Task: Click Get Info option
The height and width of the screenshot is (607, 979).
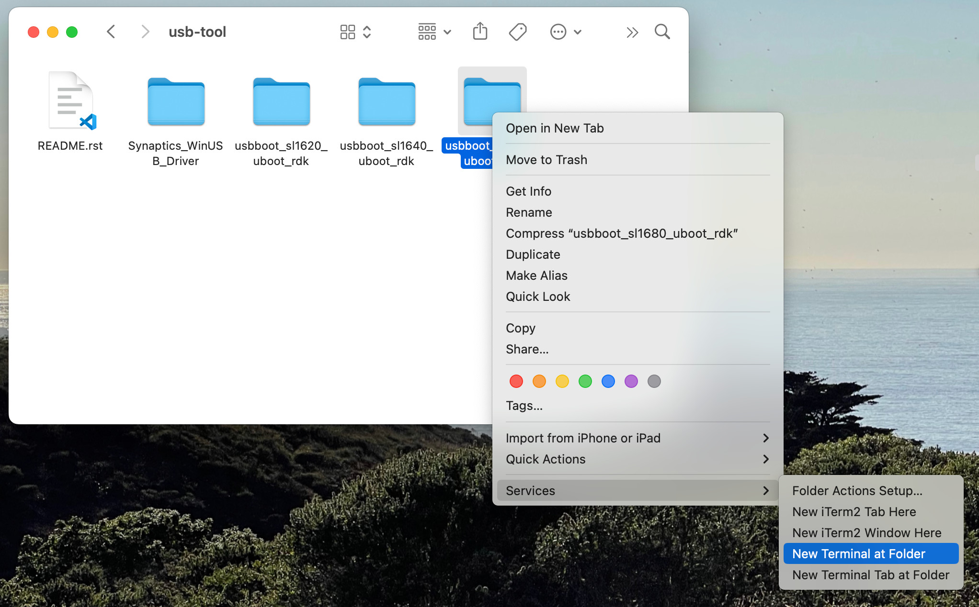Action: [x=528, y=191]
